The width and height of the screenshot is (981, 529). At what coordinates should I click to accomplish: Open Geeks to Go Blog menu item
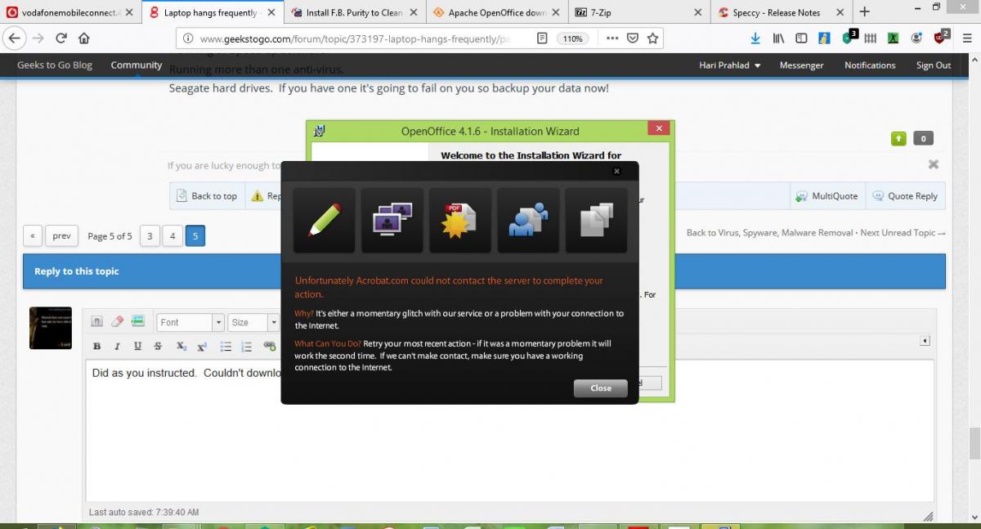coord(55,65)
